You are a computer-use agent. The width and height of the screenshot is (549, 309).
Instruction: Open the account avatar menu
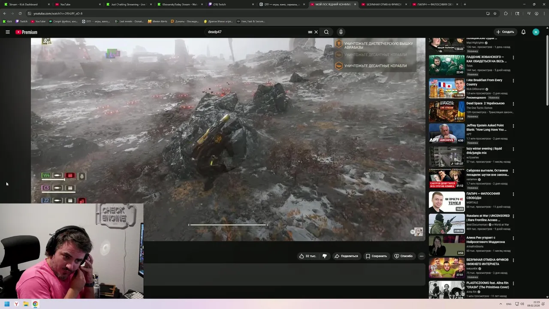click(536, 32)
